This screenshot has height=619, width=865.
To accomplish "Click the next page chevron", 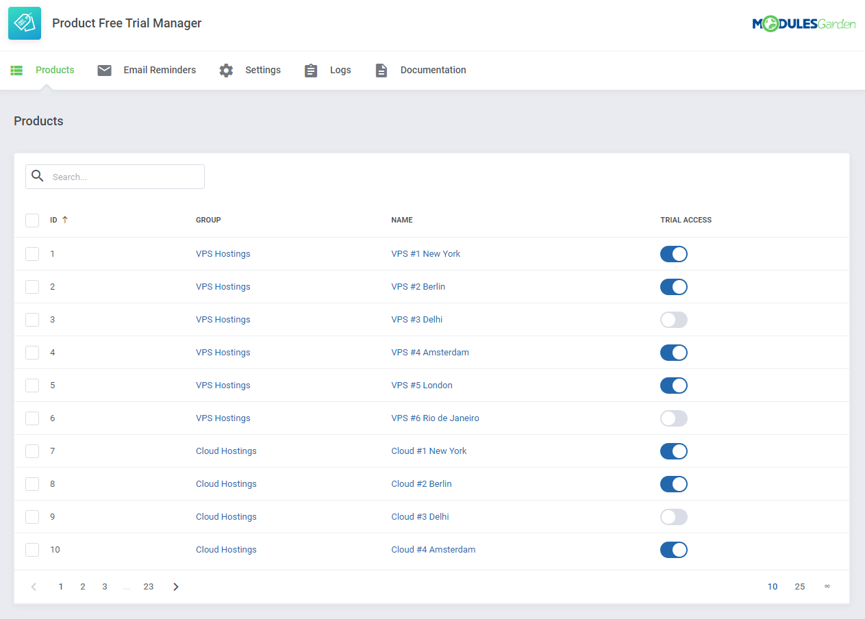I will pyautogui.click(x=175, y=586).
